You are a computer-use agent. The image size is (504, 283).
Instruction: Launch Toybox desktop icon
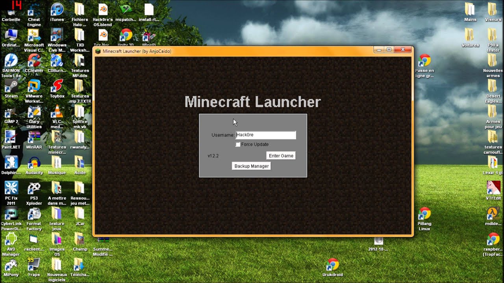pos(57,88)
